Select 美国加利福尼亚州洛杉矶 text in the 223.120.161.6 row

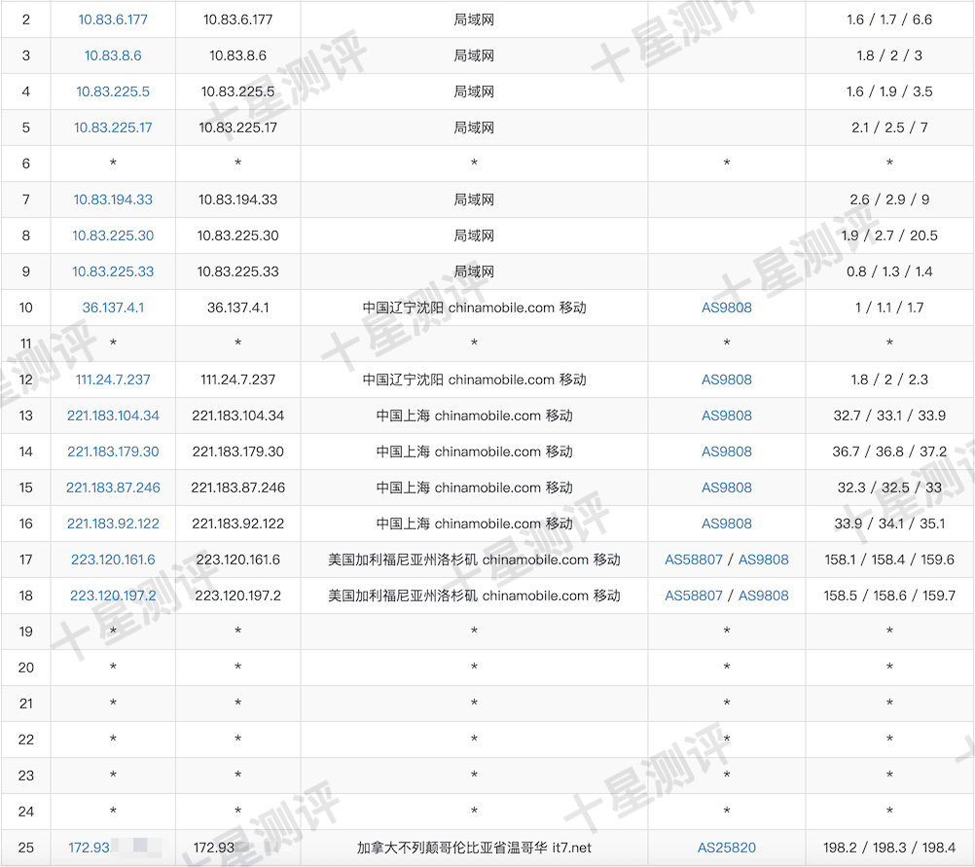coord(474,560)
